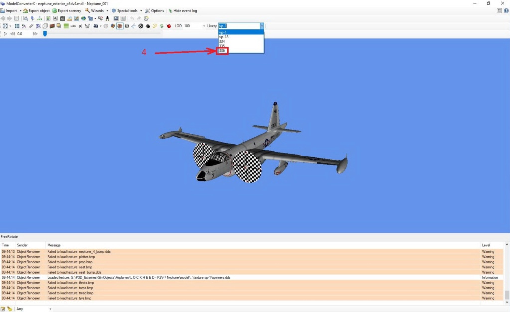Open the Special tools menu
The width and height of the screenshot is (510, 312).
(125, 11)
